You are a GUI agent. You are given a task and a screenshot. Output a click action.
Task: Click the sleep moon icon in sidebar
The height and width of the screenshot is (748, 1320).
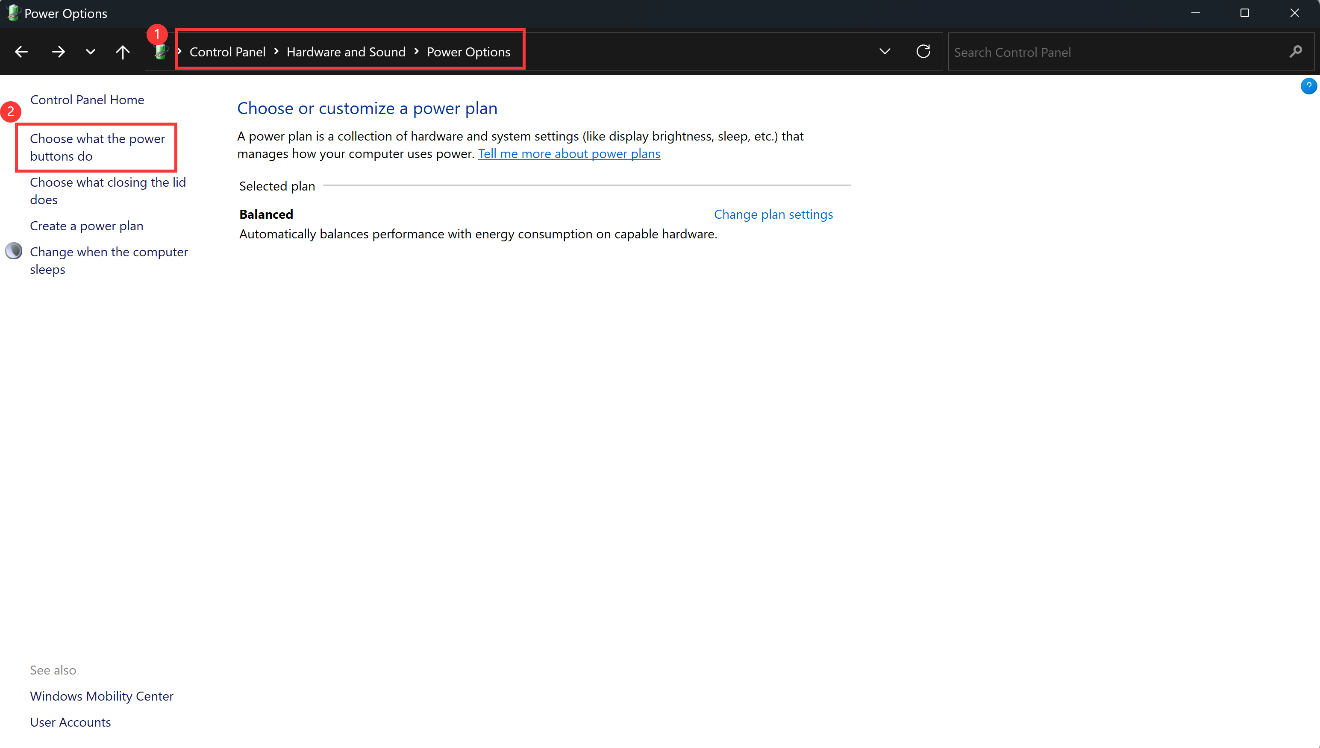[x=14, y=251]
